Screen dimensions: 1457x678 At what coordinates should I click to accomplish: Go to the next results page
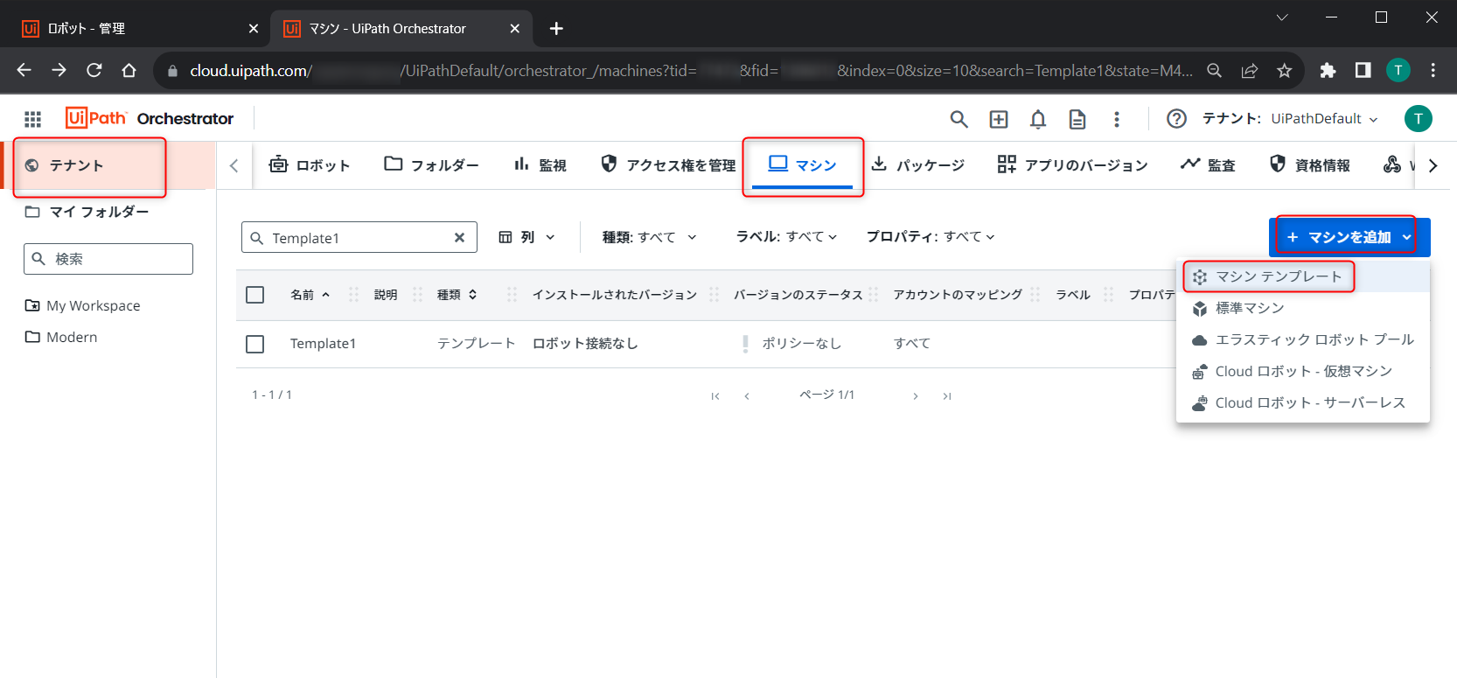pos(915,396)
